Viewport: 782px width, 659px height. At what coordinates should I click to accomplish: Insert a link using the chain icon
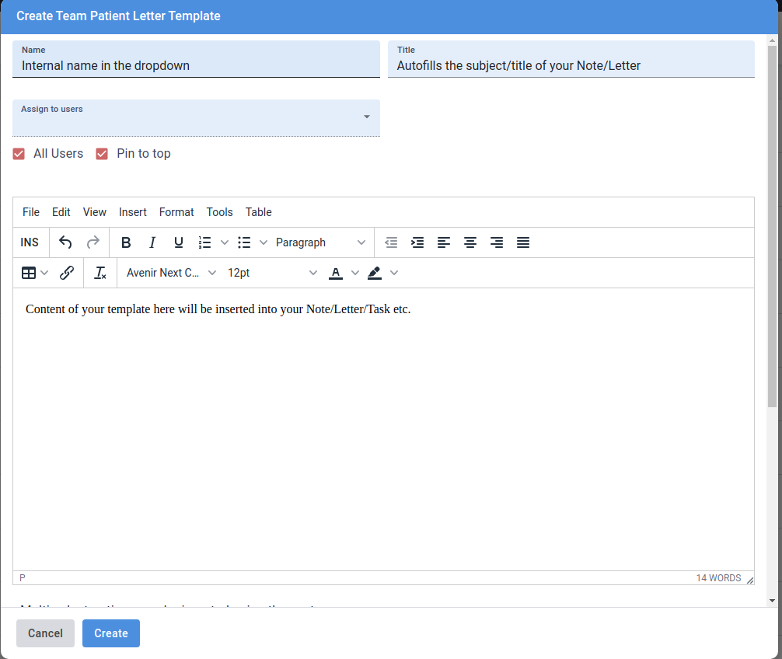click(67, 273)
